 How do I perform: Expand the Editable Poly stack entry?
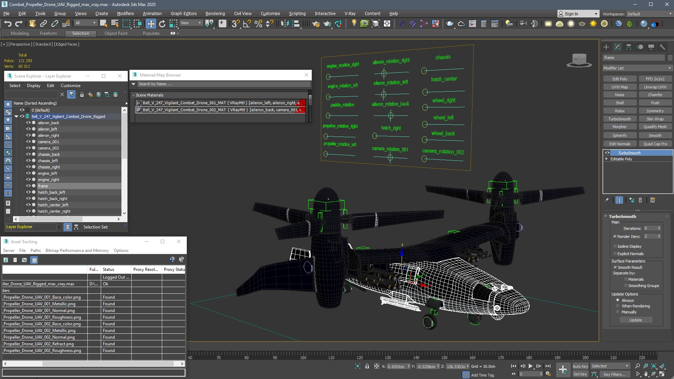coord(606,159)
